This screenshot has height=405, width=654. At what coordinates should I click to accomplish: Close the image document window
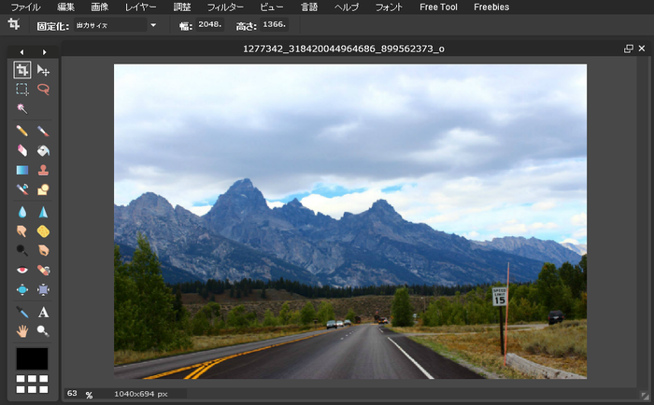click(x=642, y=49)
